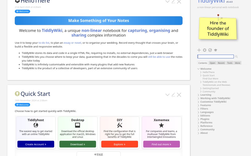Create a new tiddler with the plus icon

coord(199,50)
